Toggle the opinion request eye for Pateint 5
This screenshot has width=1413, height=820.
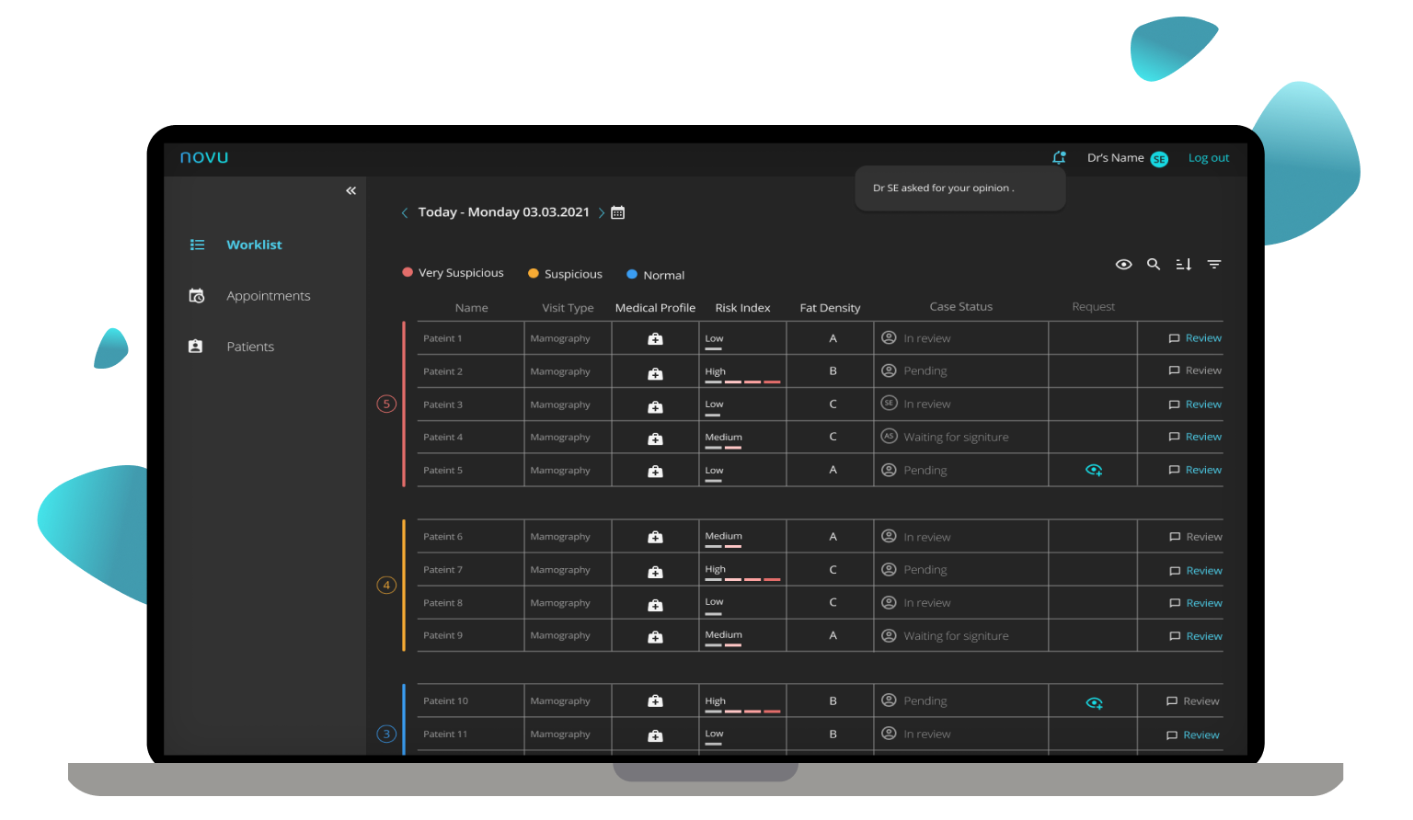[1094, 470]
